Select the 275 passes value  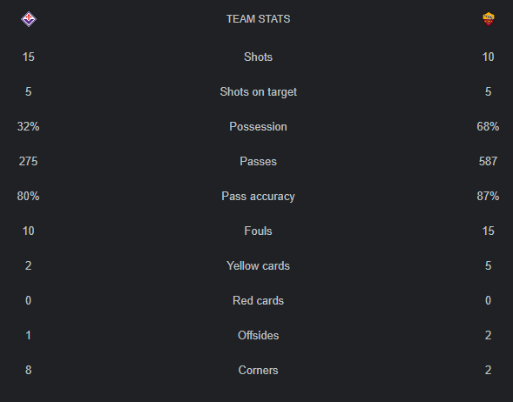click(28, 161)
